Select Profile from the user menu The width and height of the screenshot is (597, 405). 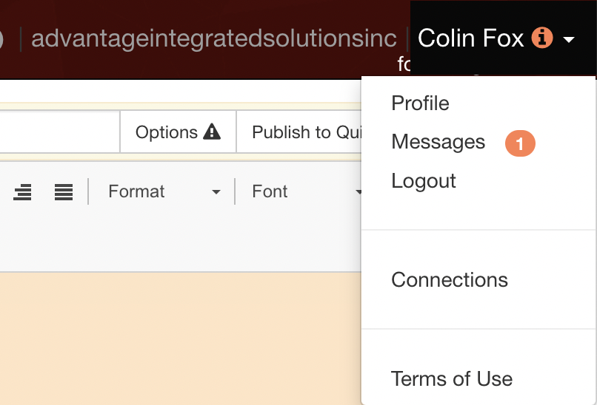420,103
